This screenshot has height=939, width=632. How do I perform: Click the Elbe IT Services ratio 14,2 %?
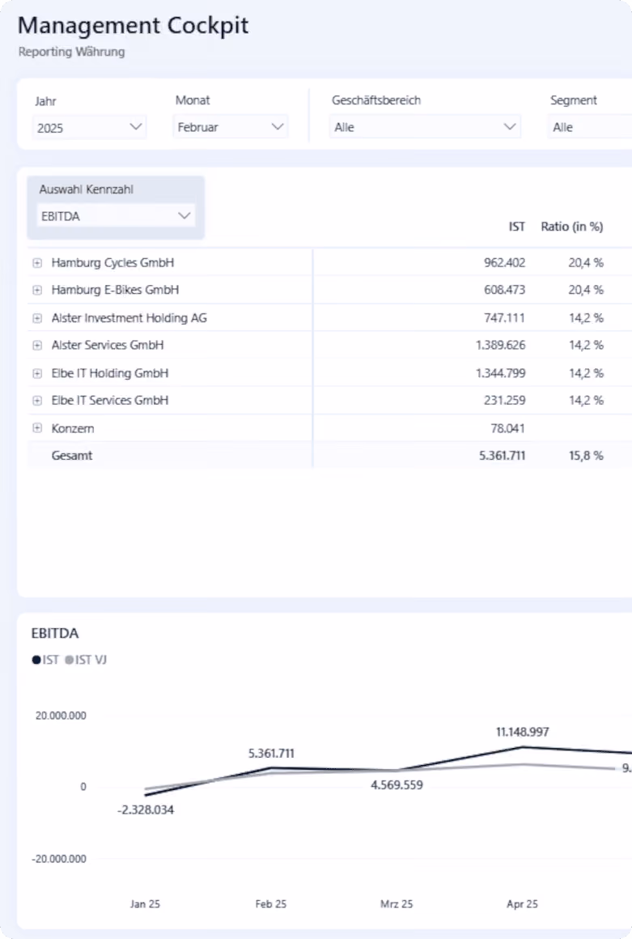tap(586, 400)
